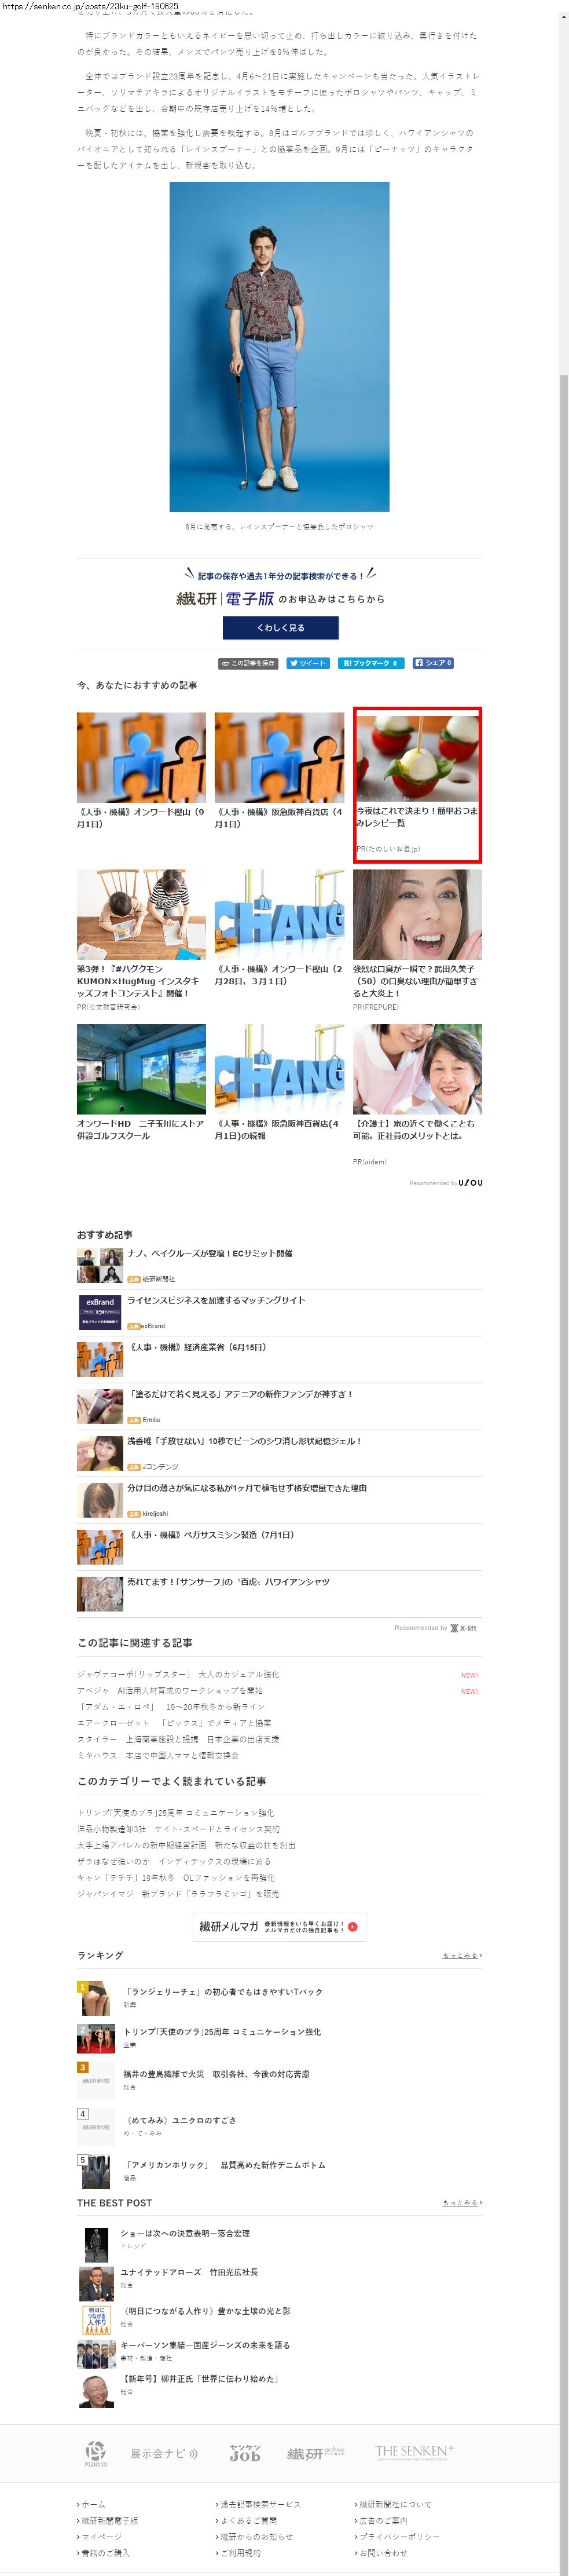The width and height of the screenshot is (569, 2576).
Task: Open プライバシーポリシー footer link
Action: click(x=399, y=2536)
